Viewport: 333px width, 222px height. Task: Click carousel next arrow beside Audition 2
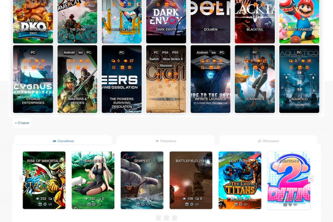[311, 179]
